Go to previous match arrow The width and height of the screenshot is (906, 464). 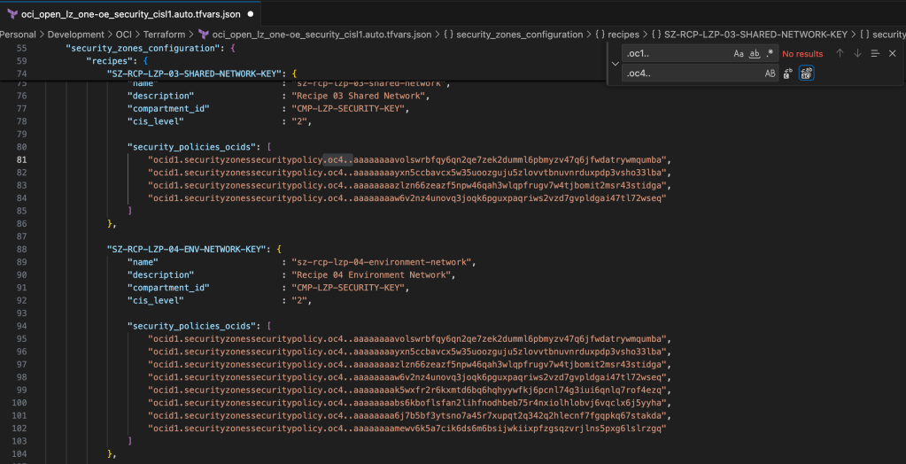click(x=840, y=54)
